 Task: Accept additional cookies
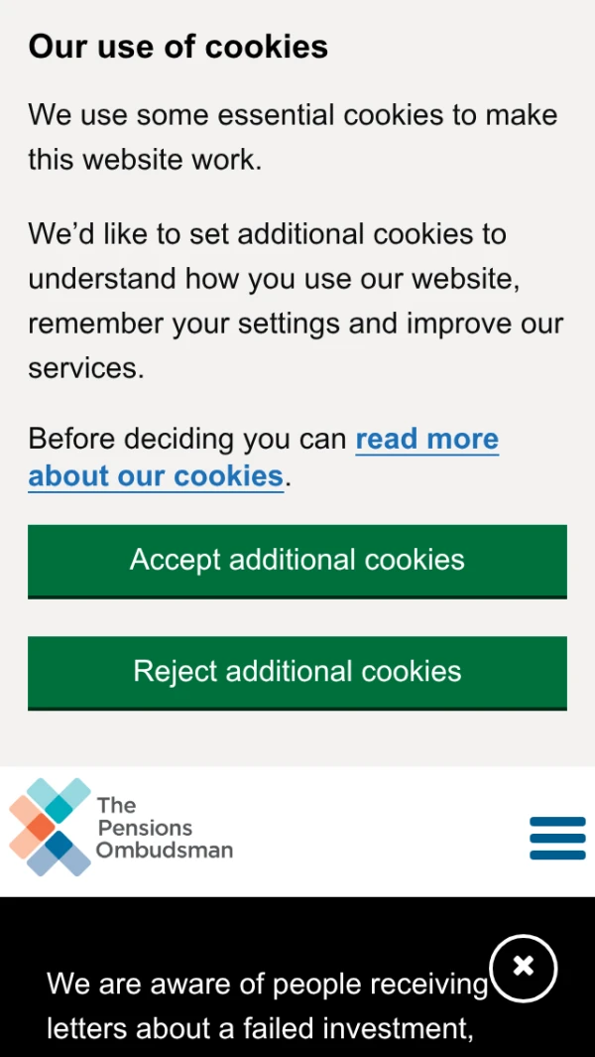(x=297, y=561)
